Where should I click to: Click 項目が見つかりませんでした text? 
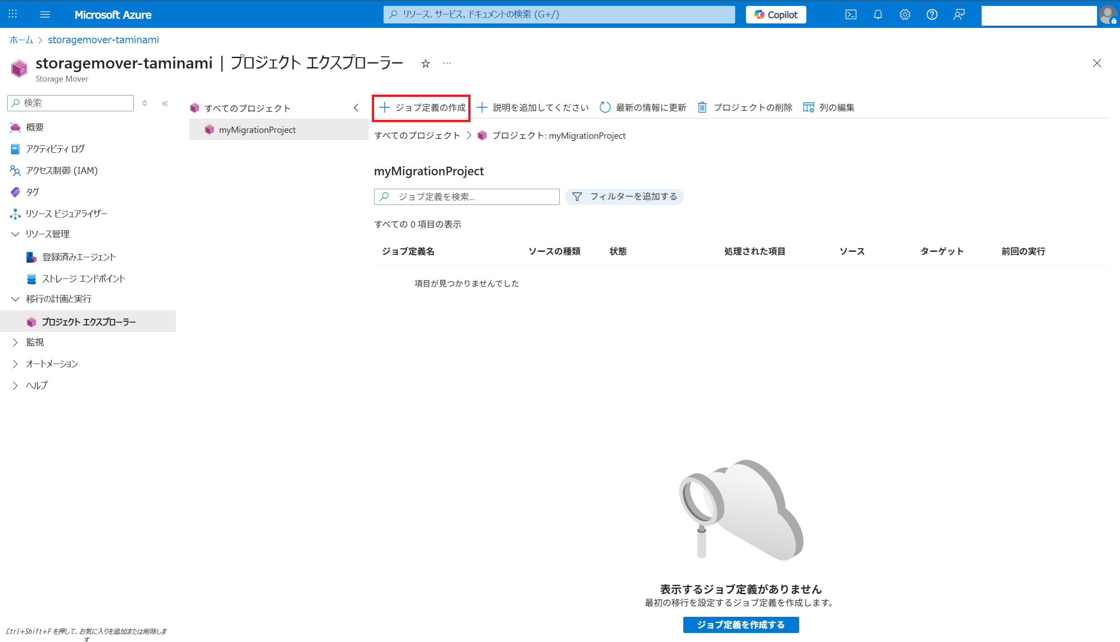(466, 283)
